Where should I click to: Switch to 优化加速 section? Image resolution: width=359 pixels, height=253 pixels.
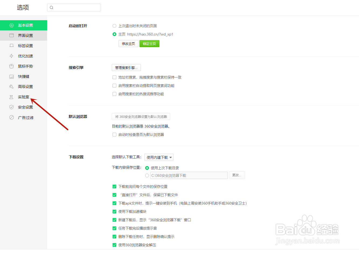(23, 56)
